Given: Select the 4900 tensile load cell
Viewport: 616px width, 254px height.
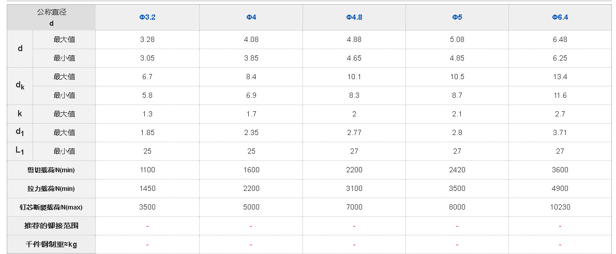Looking at the screenshot, I should coord(560,188).
